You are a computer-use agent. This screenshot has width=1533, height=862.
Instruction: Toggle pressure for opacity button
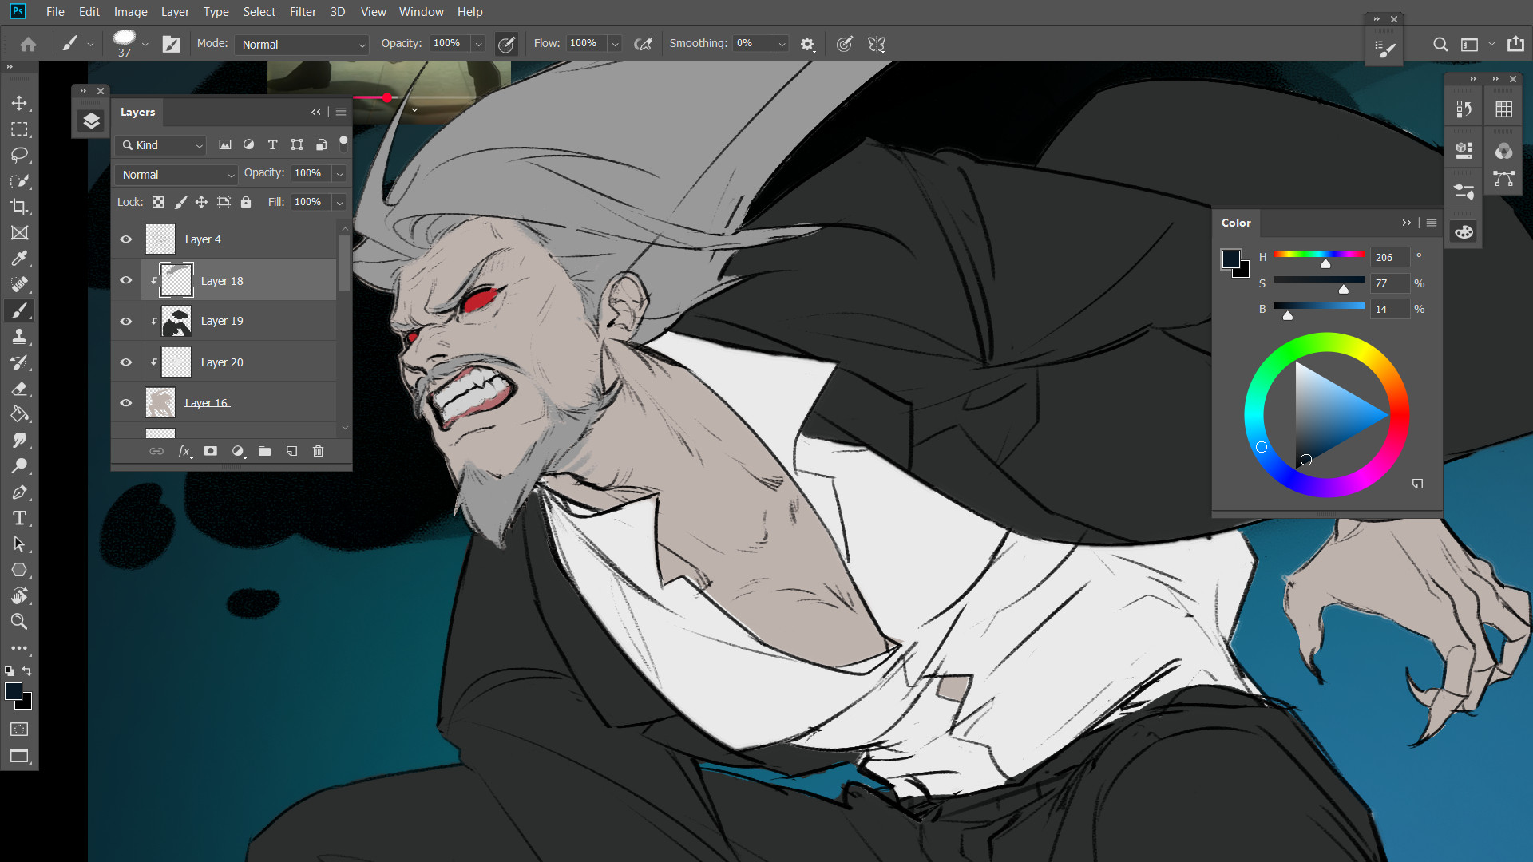click(x=506, y=45)
